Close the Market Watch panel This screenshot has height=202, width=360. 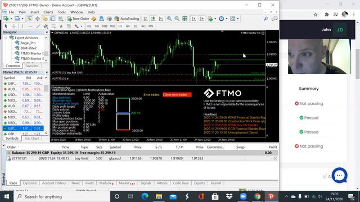(47, 72)
